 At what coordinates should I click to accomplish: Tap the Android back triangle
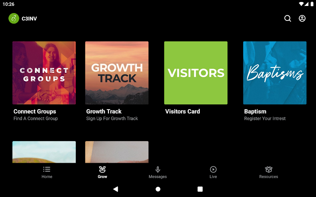(x=116, y=189)
